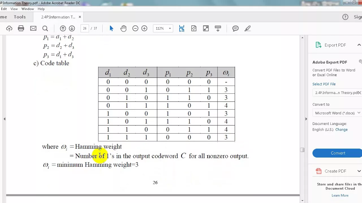Open the Edit menu
The height and width of the screenshot is (203, 362).
[4, 9]
